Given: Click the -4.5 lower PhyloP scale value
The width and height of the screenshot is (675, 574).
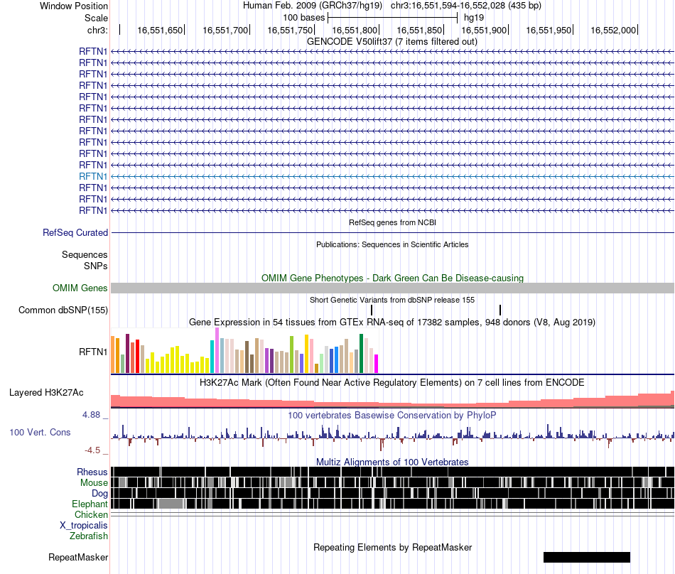Looking at the screenshot, I should point(92,450).
